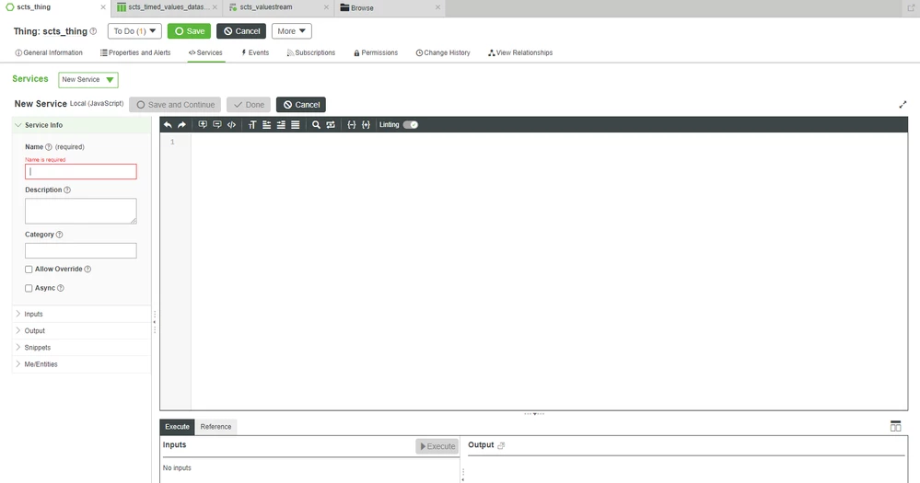Click the layout toggle icon above Output panel
The height and width of the screenshot is (483, 920).
click(895, 426)
